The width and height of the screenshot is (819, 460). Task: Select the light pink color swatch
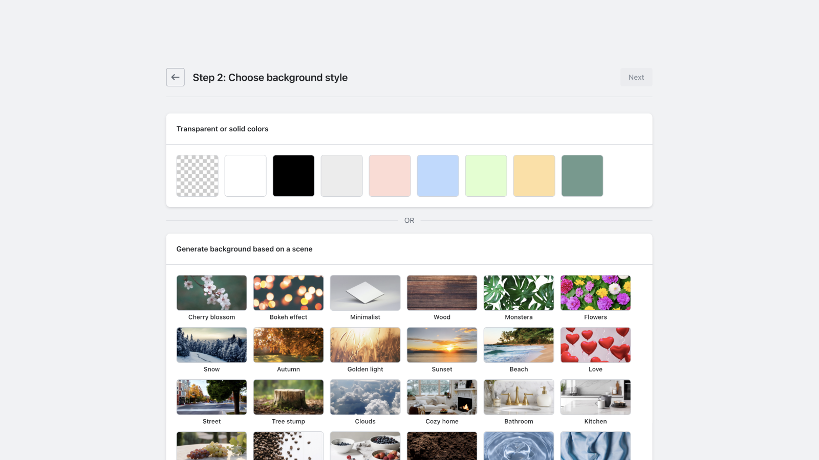[x=390, y=176]
